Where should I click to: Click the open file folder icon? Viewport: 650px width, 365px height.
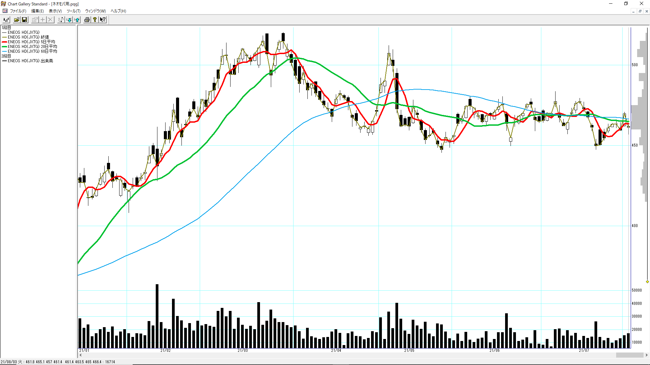point(16,20)
